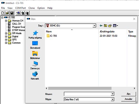Click the Up One Level folder icon
Screen dimensions: 139x104
105,26
